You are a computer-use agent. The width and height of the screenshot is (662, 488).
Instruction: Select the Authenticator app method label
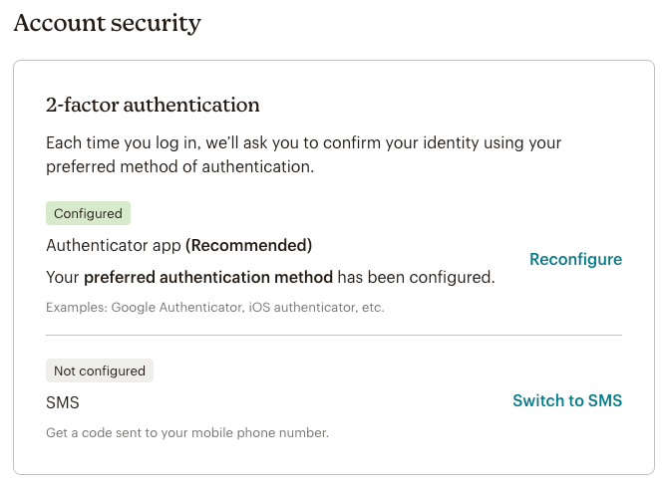(114, 245)
